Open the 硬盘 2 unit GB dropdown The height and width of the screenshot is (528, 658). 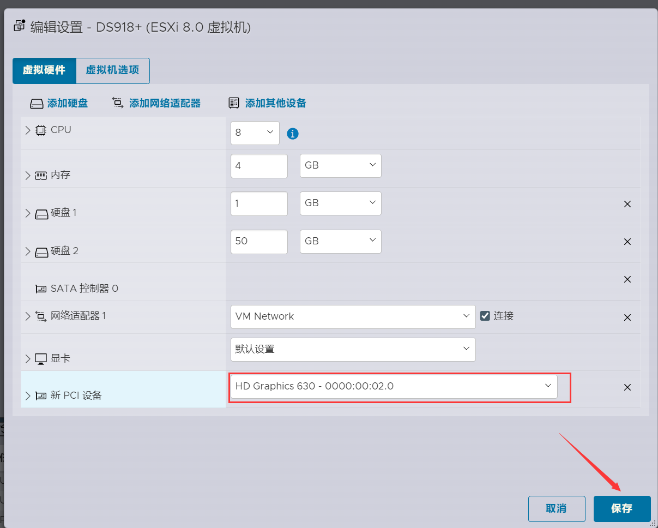click(341, 242)
